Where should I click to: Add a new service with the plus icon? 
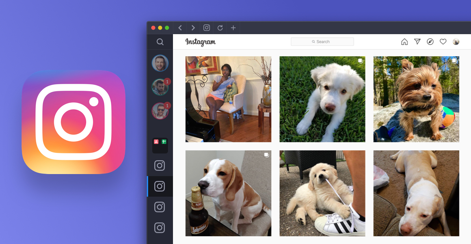point(233,28)
